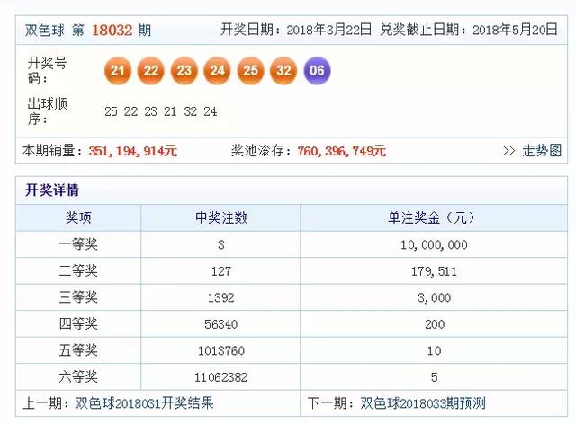Open next draw 双色球2018033期预测 link

pyautogui.click(x=423, y=403)
